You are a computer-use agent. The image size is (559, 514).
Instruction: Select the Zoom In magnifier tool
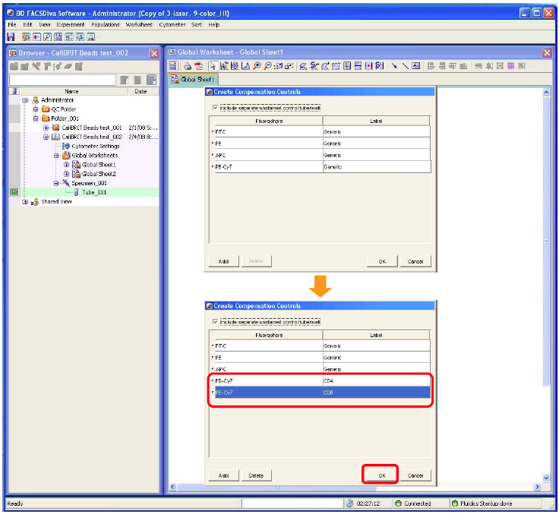coord(257,66)
